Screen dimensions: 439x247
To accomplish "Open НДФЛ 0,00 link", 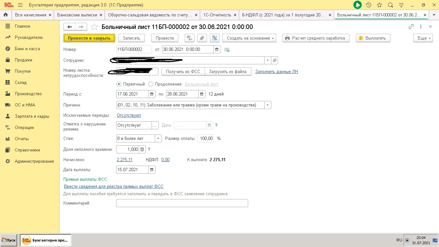I will pyautogui.click(x=165, y=160).
